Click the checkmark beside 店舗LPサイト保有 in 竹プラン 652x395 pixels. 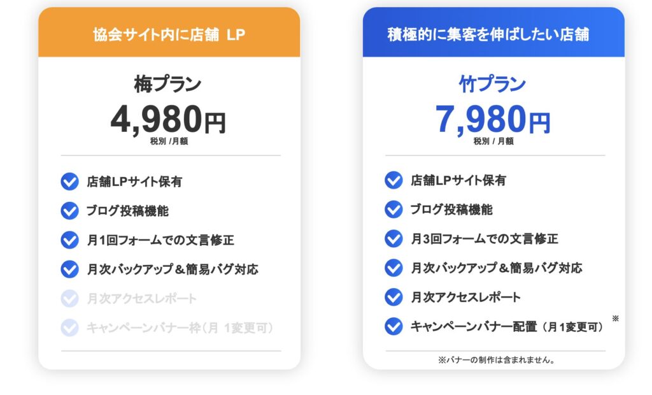click(x=393, y=180)
